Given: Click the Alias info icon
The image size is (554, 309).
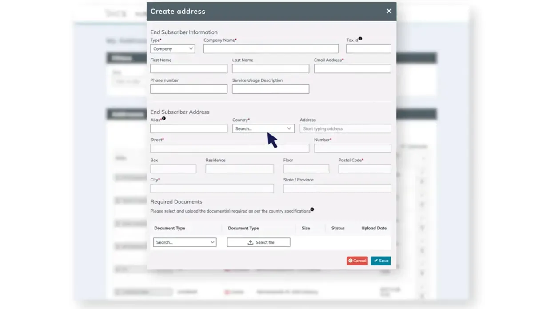Looking at the screenshot, I should pyautogui.click(x=163, y=118).
